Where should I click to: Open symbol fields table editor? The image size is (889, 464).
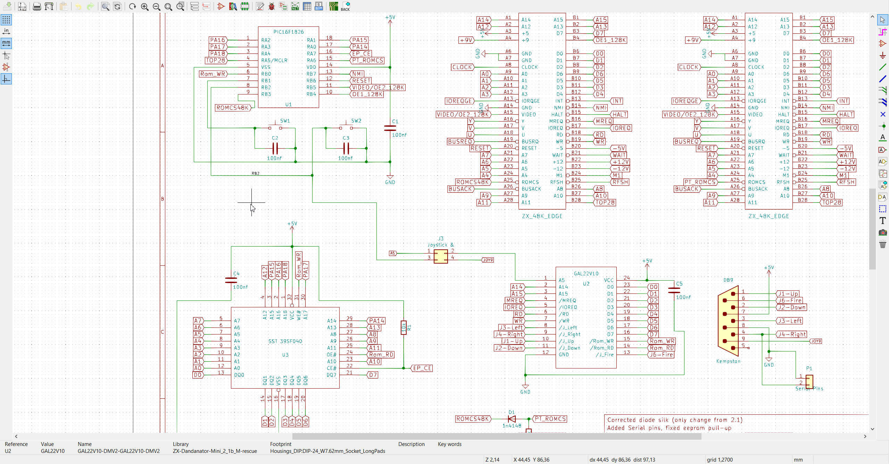coord(307,6)
